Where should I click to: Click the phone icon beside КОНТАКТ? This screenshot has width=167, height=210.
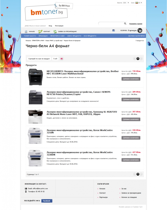point(40,31)
